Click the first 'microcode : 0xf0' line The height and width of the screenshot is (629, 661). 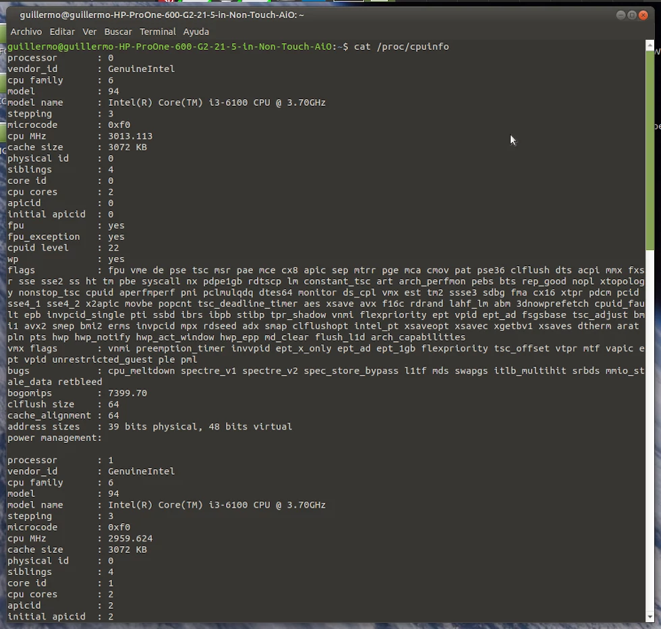69,125
